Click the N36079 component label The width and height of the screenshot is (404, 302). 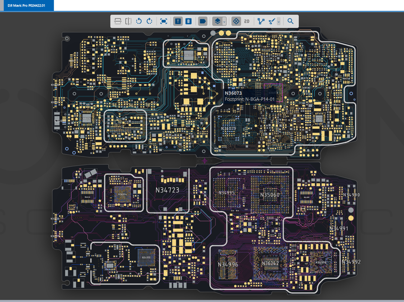[x=228, y=128]
